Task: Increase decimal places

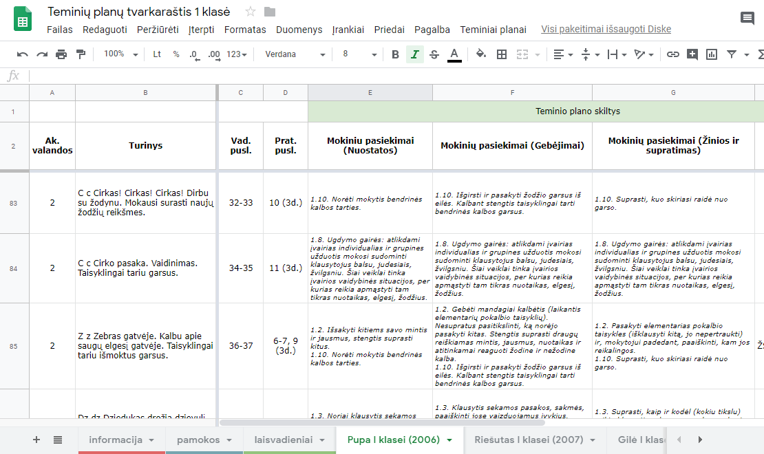Action: tap(214, 54)
